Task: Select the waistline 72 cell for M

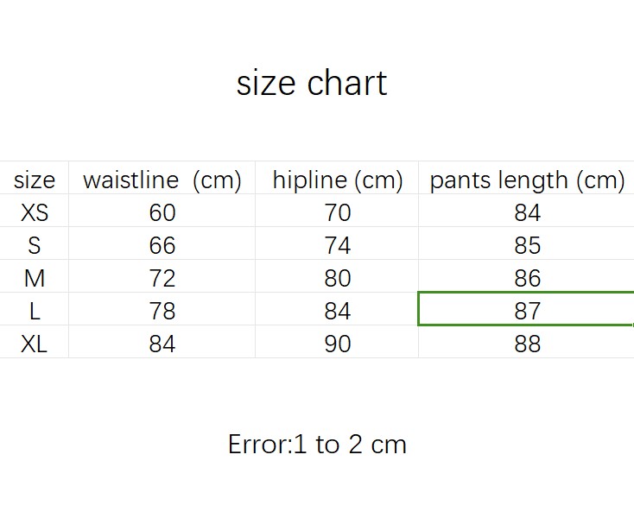Action: click(162, 278)
